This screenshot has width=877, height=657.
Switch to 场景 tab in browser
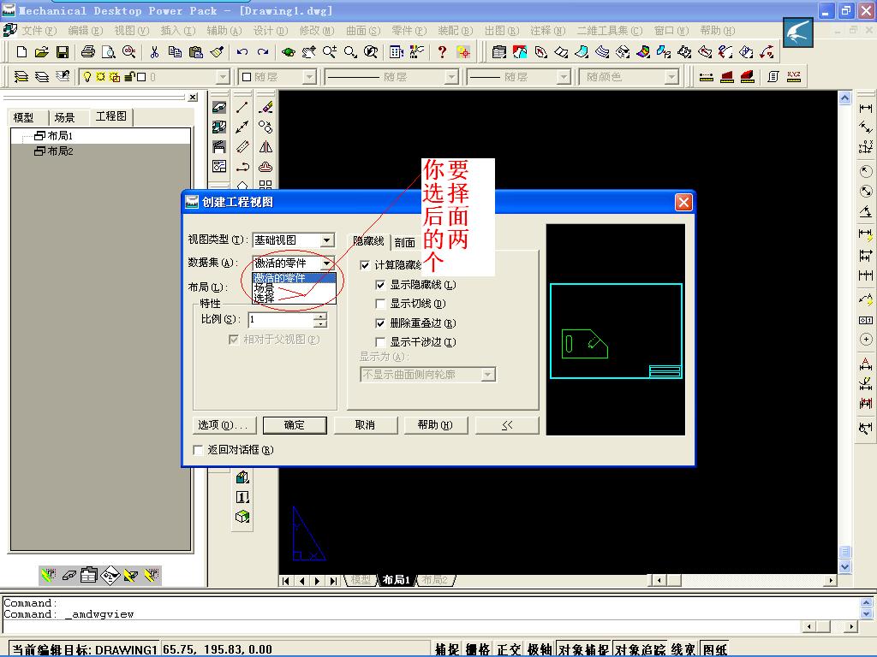tap(64, 117)
